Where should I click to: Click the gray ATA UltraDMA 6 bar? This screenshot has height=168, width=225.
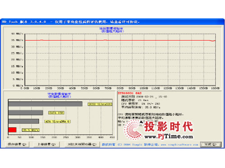click(24, 121)
